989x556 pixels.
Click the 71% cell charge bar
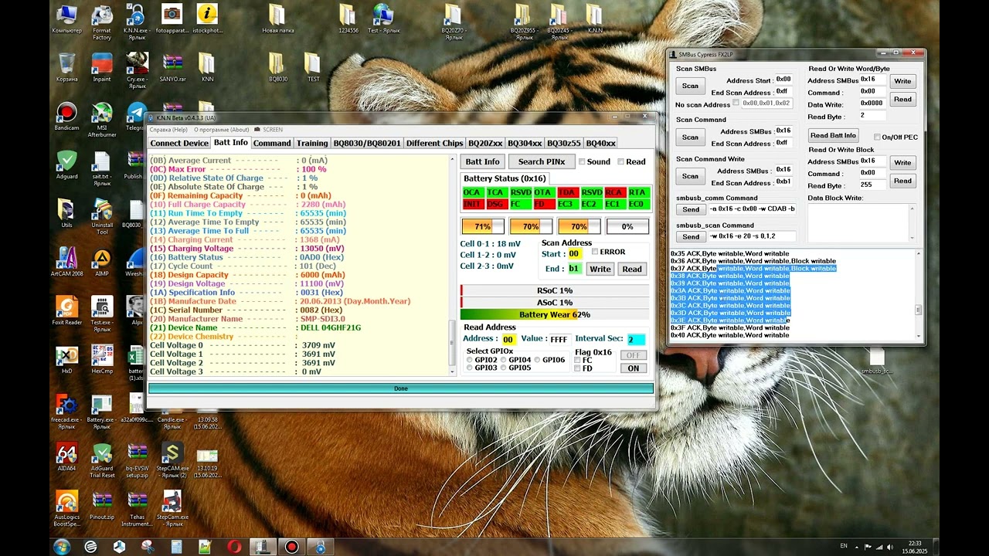point(483,226)
